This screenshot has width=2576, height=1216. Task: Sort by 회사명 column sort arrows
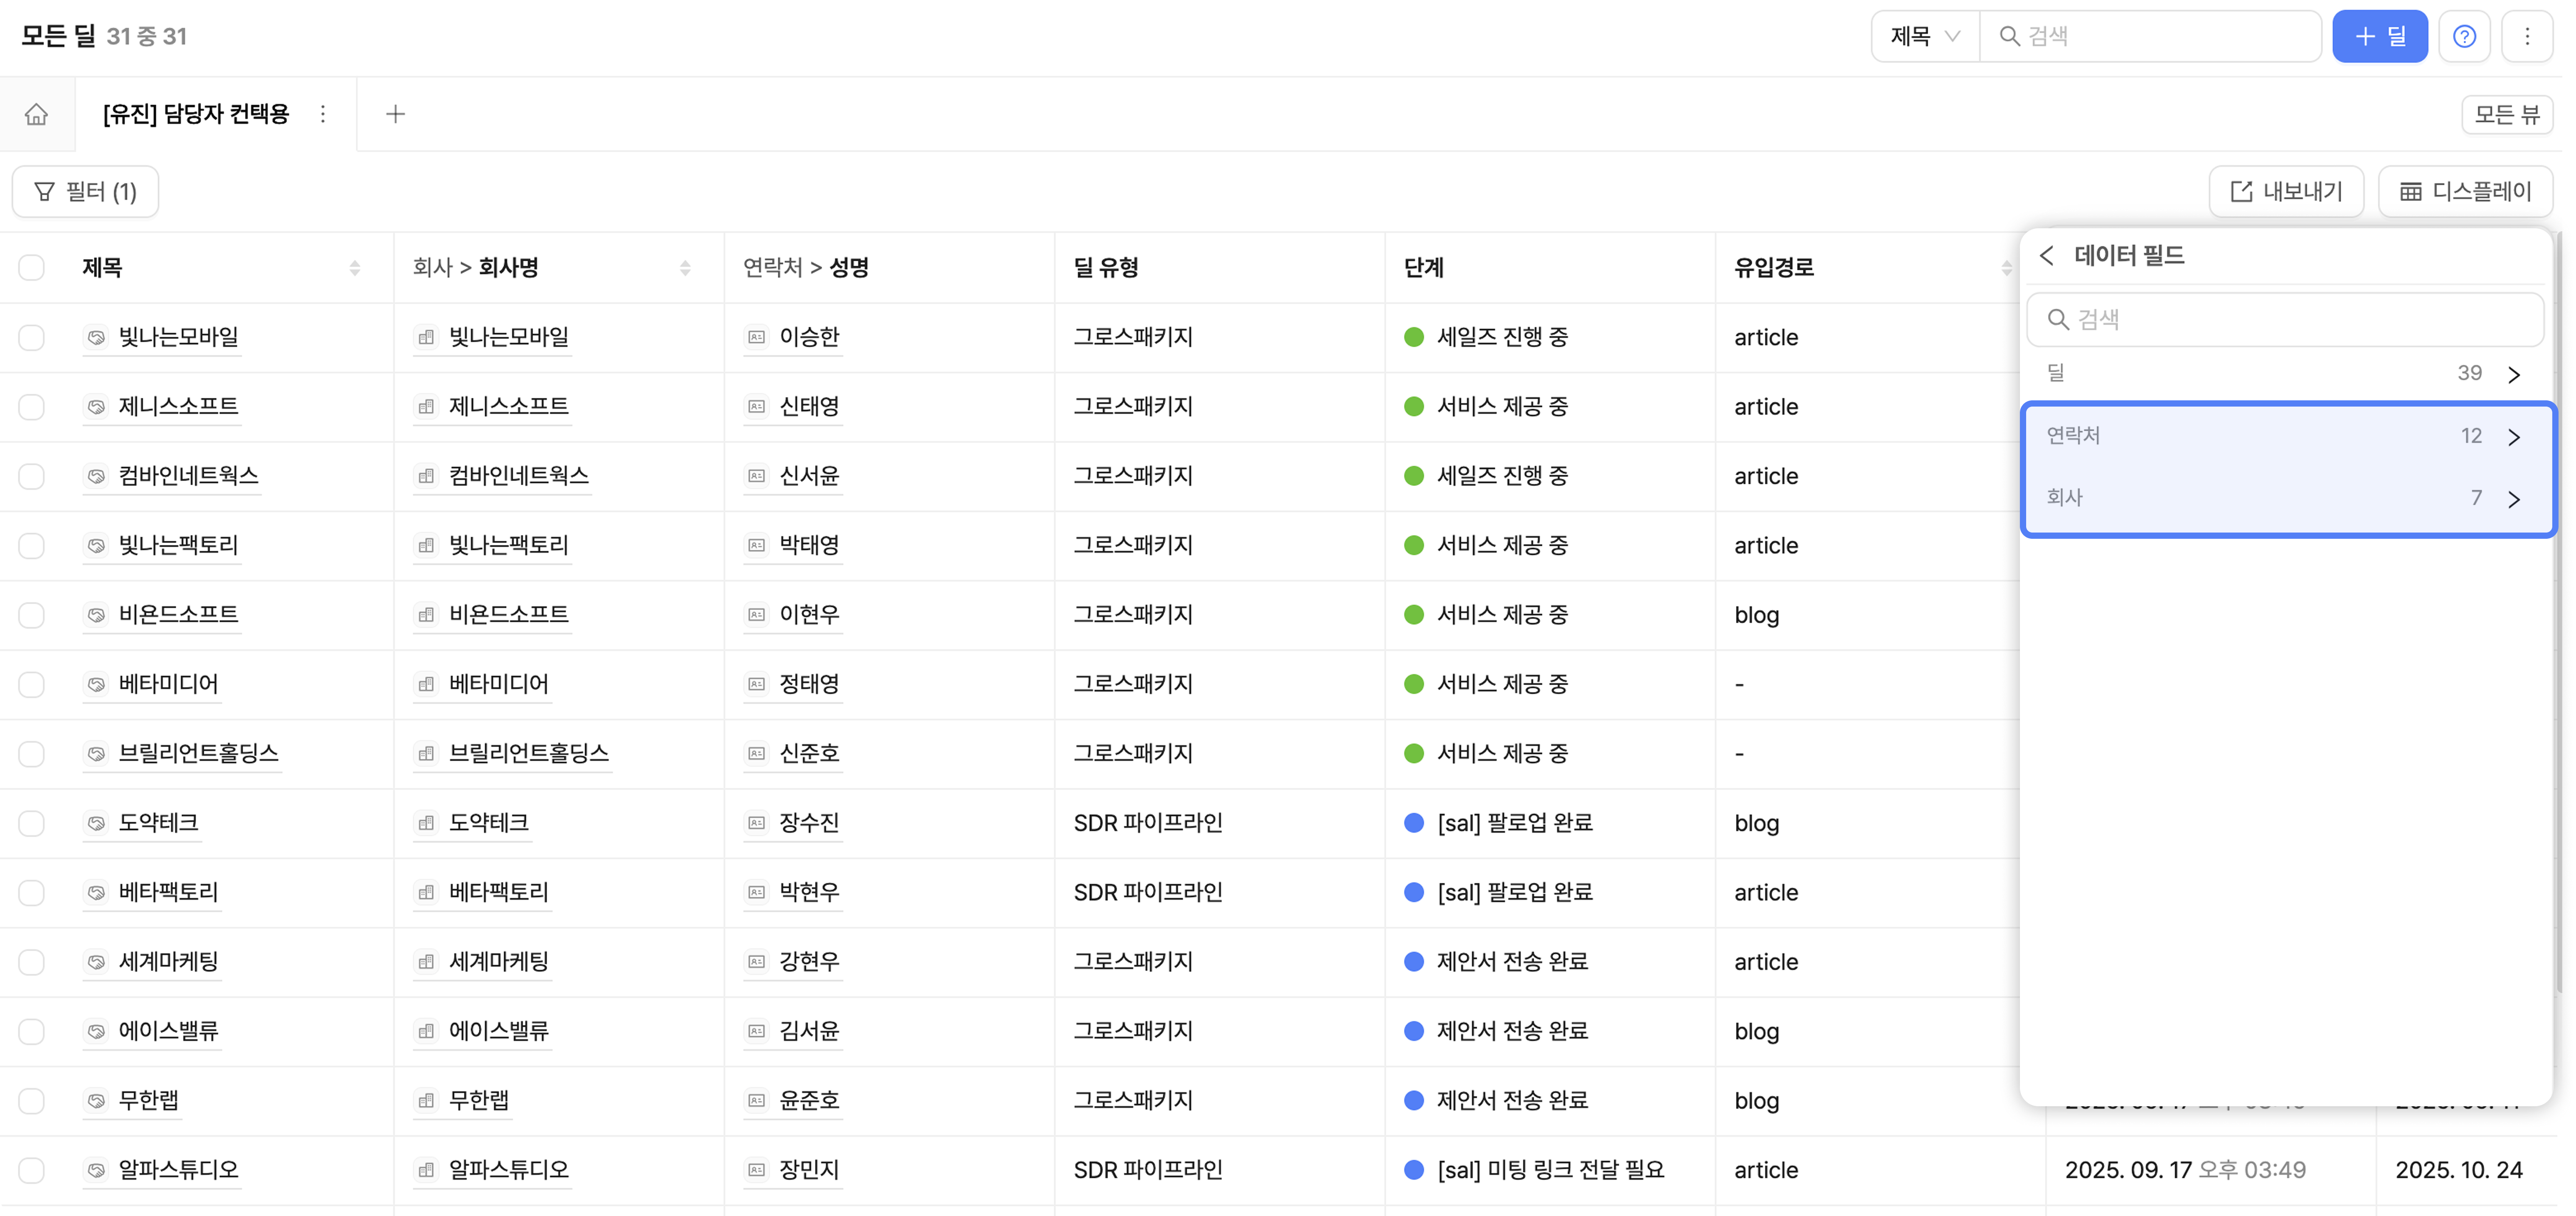point(685,268)
